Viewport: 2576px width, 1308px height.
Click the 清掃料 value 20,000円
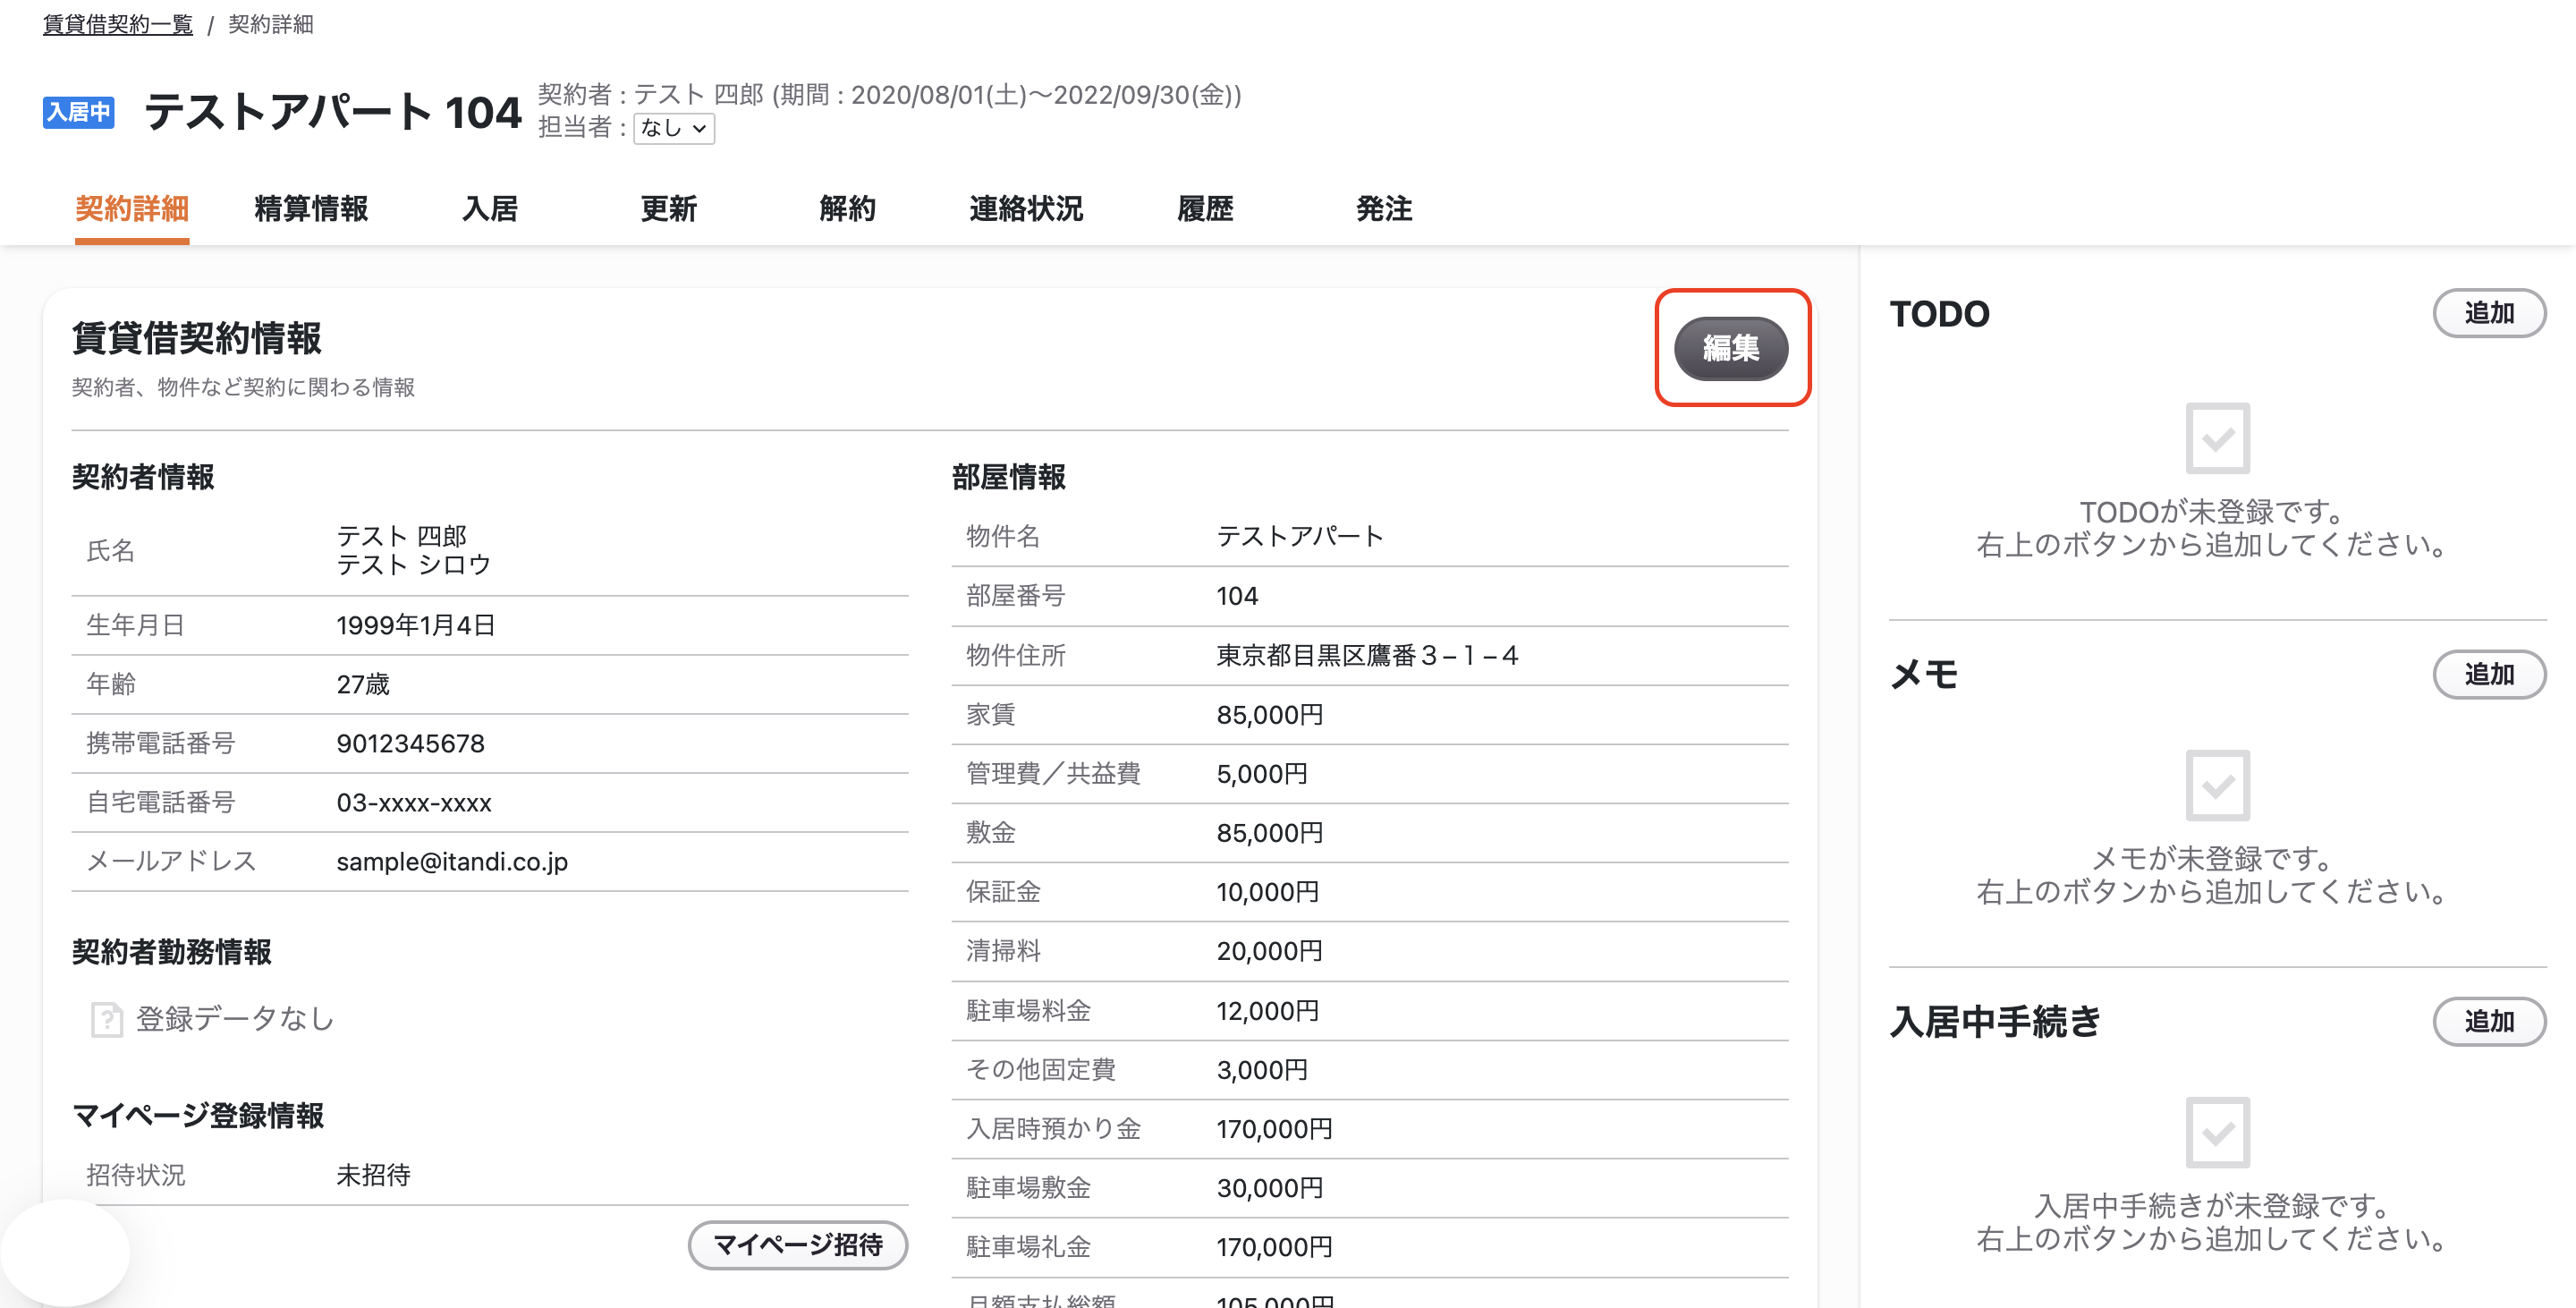point(1270,951)
